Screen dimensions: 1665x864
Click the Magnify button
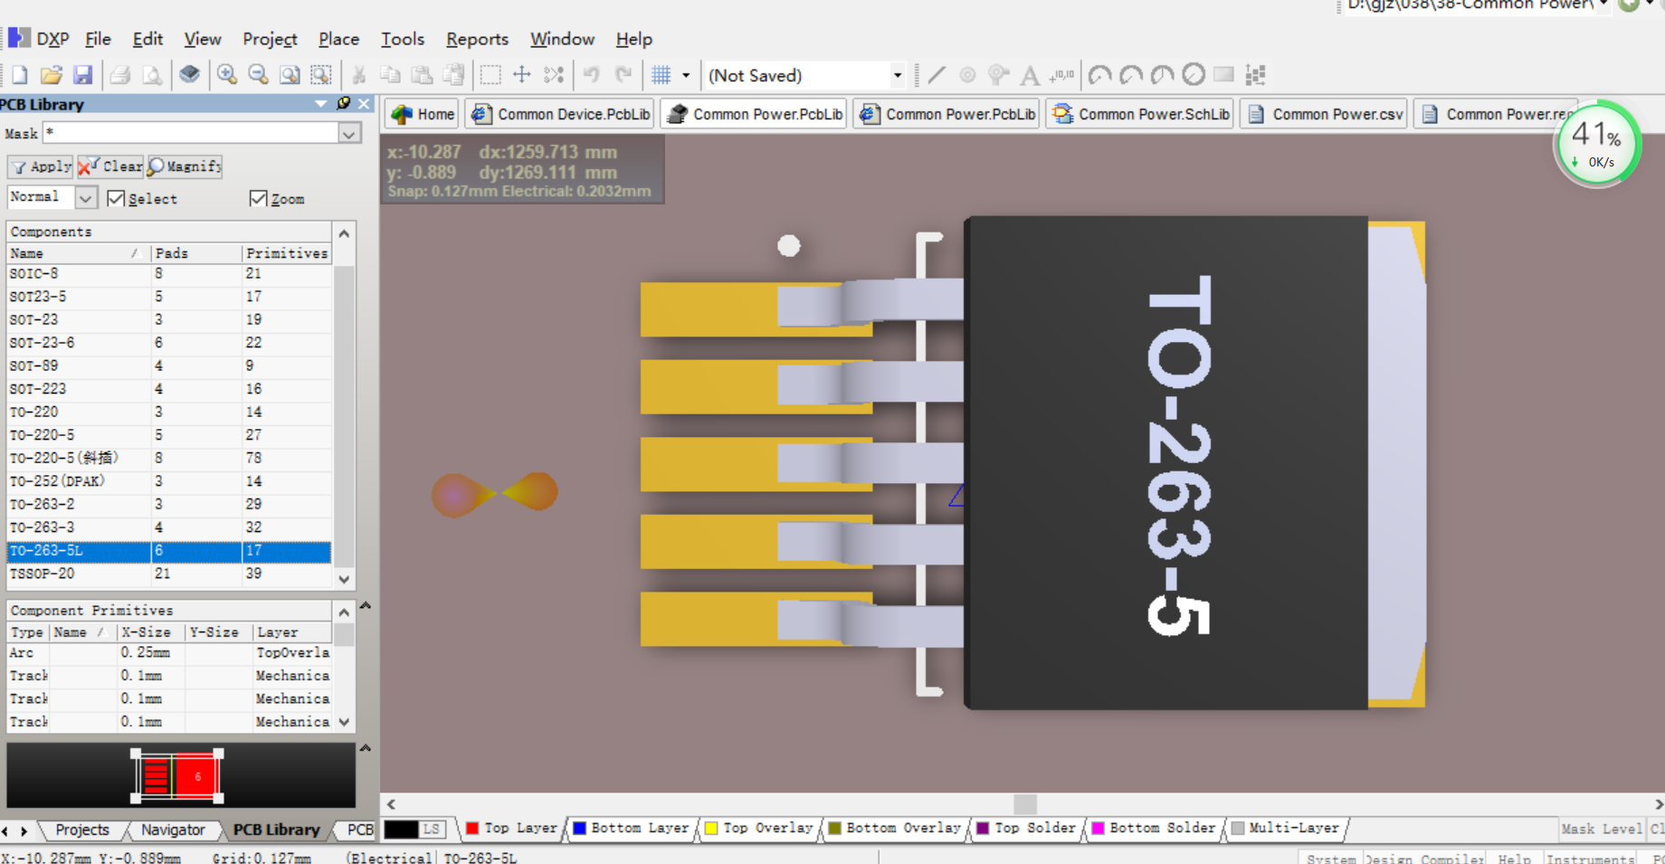click(185, 166)
